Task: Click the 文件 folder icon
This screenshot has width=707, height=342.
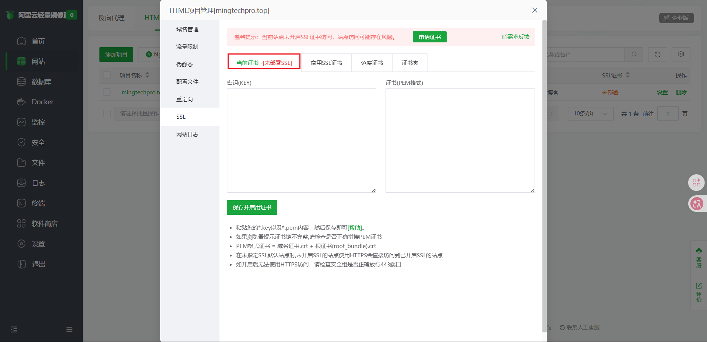Action: [x=21, y=163]
